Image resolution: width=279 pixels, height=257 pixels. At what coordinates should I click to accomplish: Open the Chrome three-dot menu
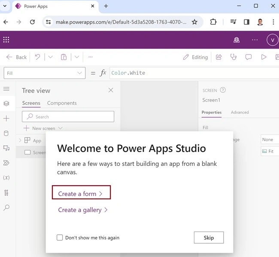273,22
